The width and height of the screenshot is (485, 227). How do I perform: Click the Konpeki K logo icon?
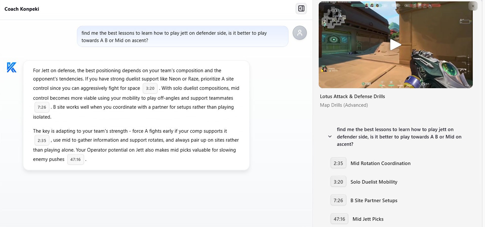click(12, 67)
